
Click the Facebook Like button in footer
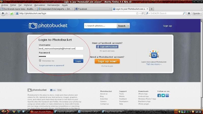[53, 90]
